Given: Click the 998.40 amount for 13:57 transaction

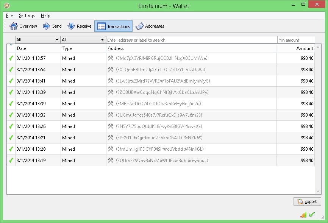Looking at the screenshot, I should (x=307, y=58).
